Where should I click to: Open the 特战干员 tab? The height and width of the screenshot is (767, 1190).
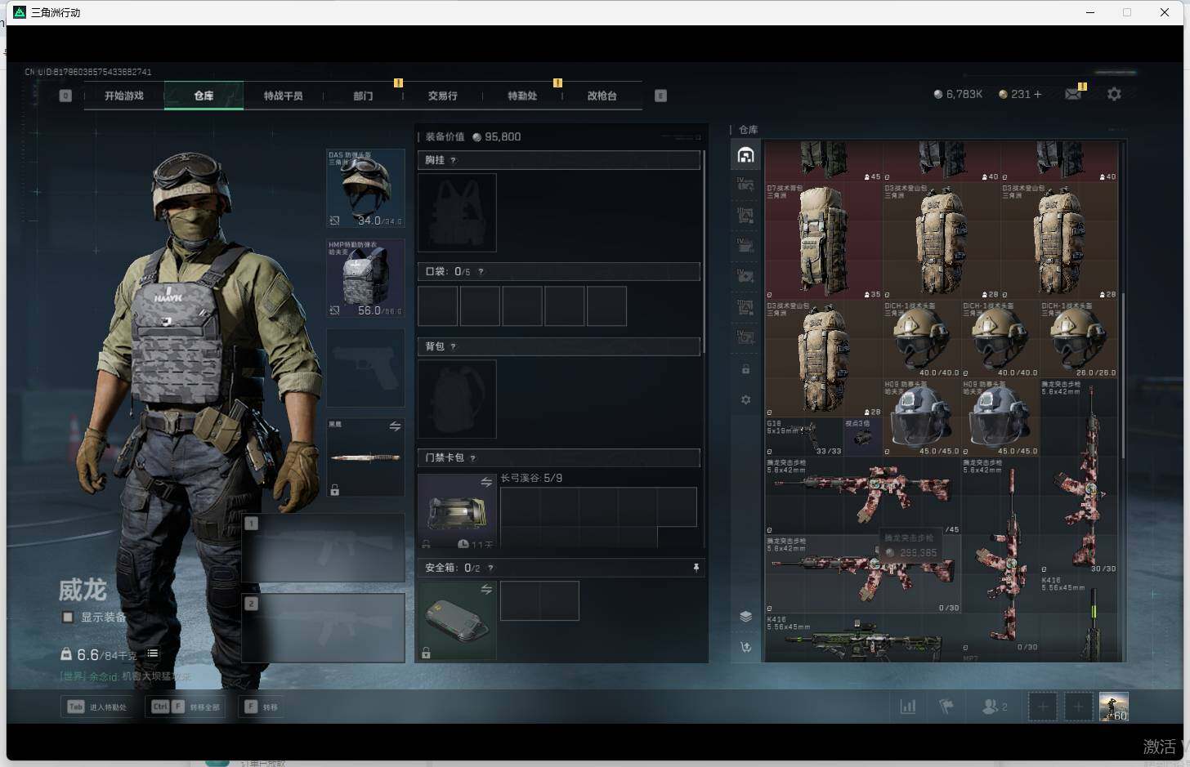283,96
